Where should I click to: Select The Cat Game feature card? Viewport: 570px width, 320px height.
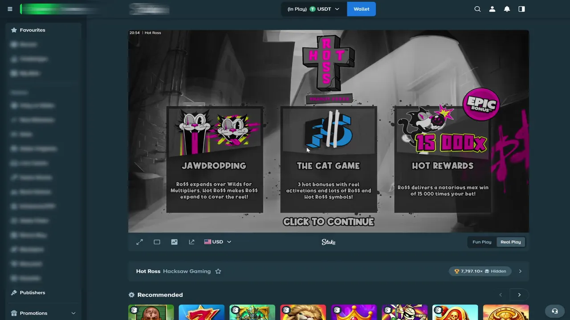pyautogui.click(x=329, y=160)
